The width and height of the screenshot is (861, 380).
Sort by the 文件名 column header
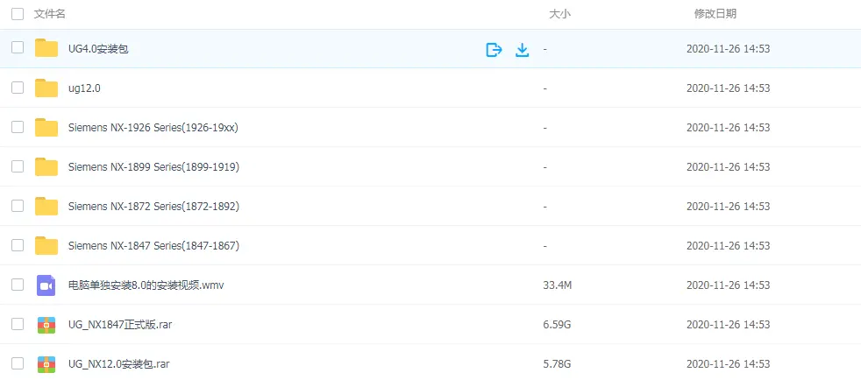[x=49, y=14]
